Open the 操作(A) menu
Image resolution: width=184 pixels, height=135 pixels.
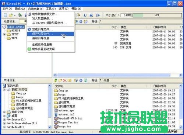tap(20, 9)
